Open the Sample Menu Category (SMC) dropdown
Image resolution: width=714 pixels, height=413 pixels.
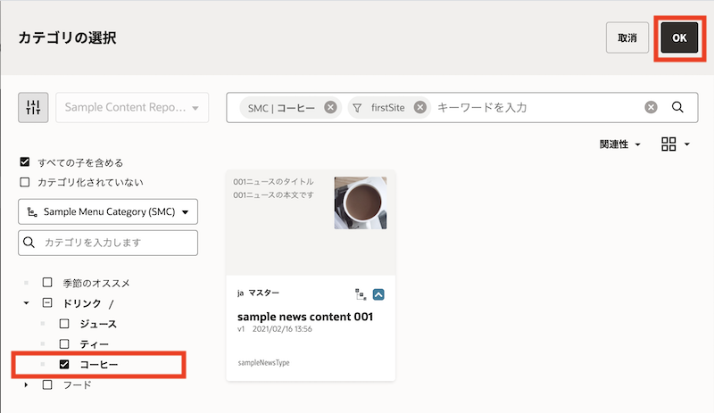108,211
